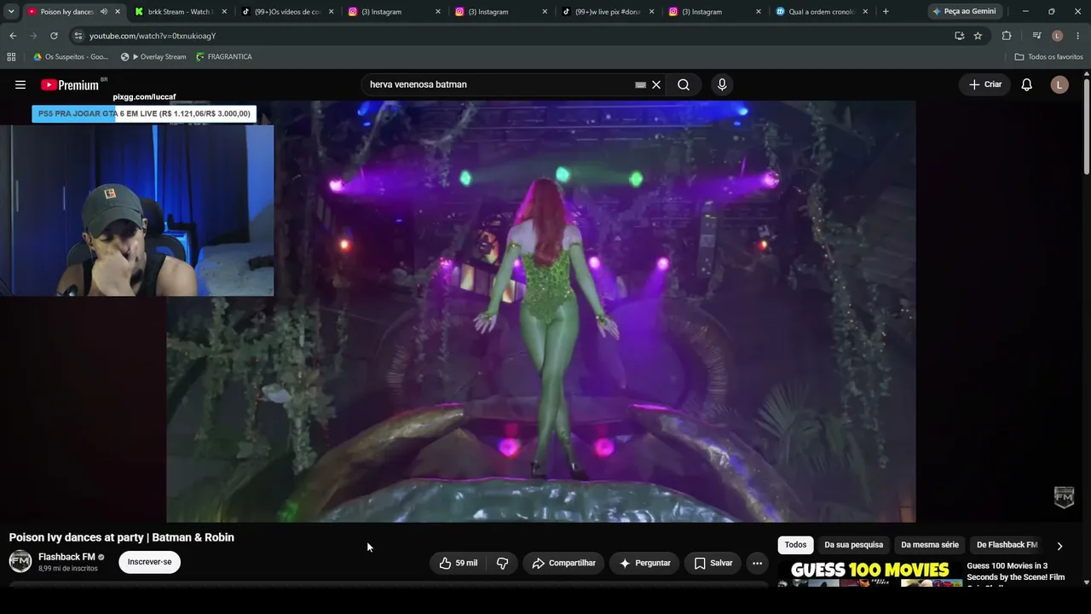Submit search with the magnifier button
This screenshot has width=1091, height=614.
[x=684, y=84]
